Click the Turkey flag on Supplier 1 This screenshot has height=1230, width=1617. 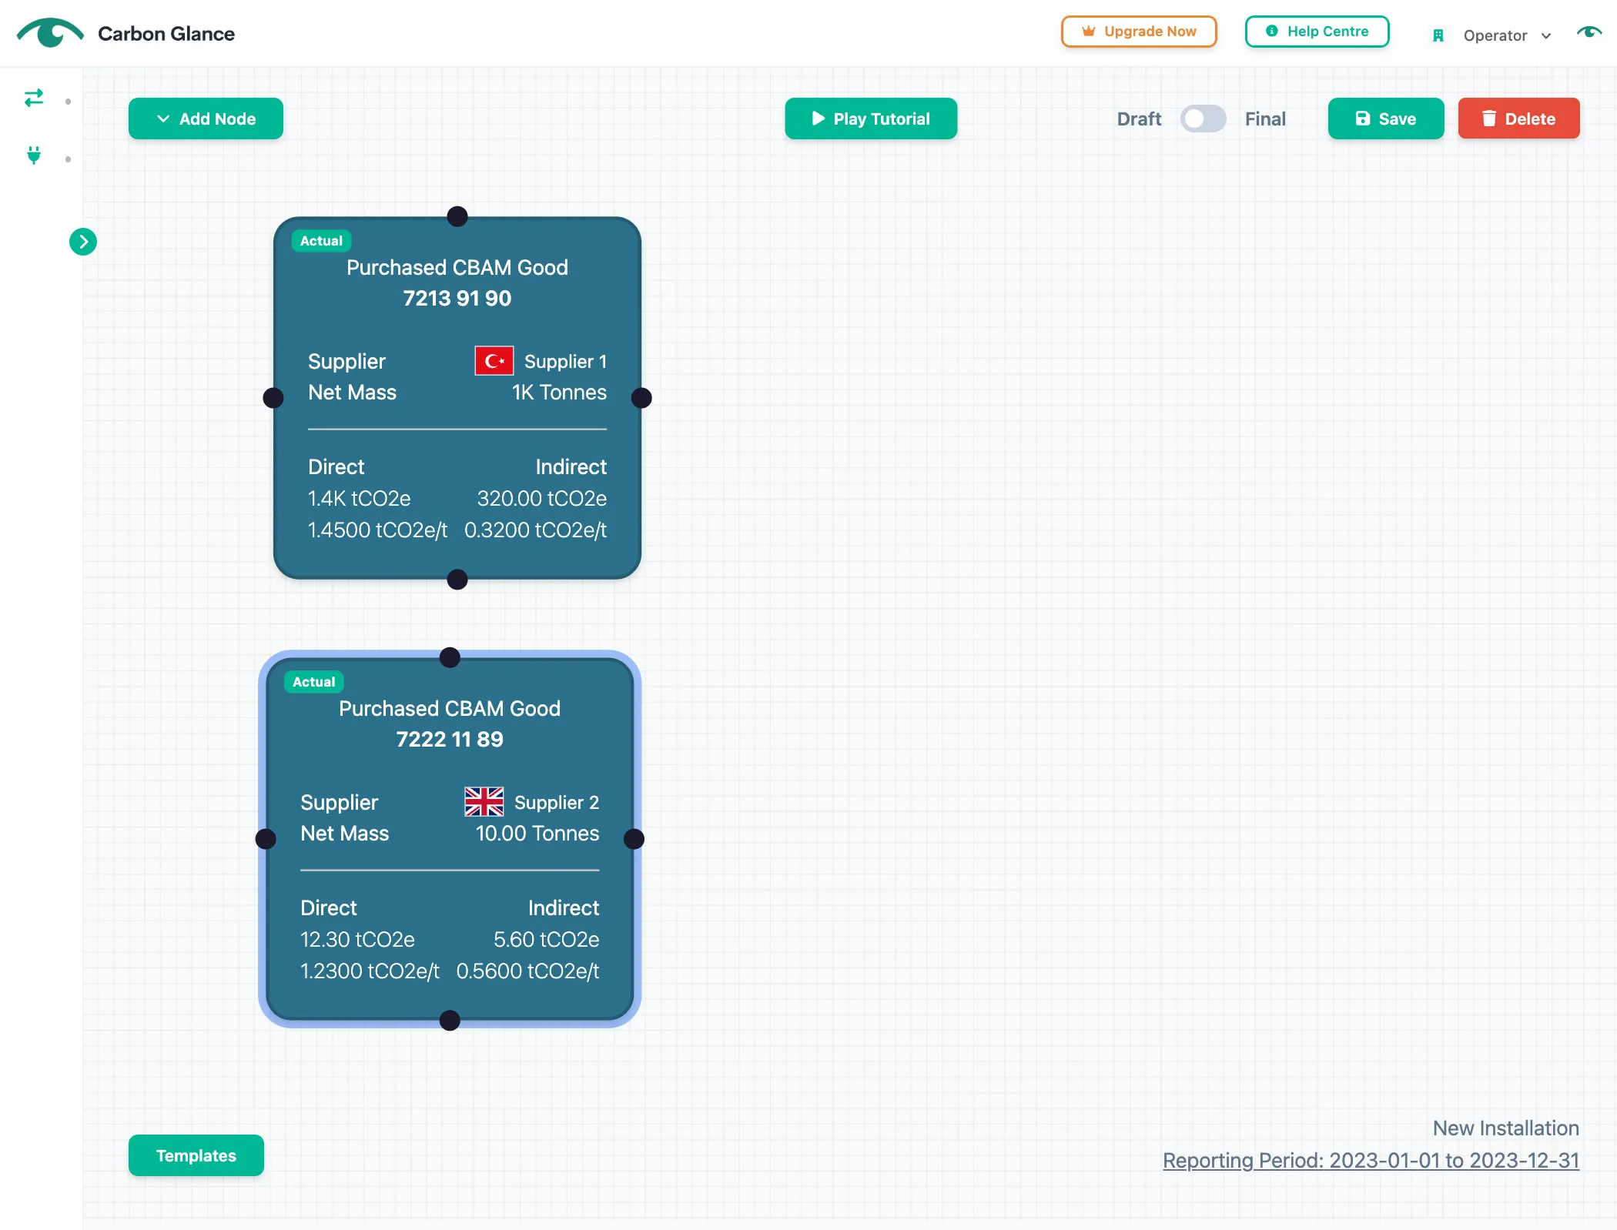(494, 360)
